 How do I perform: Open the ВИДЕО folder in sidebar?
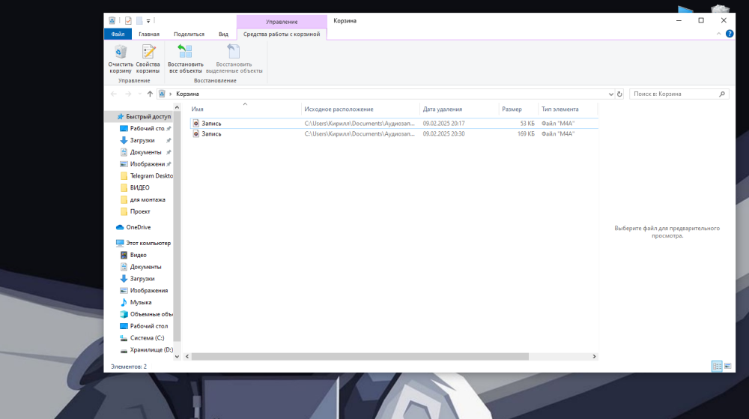[x=135, y=187]
